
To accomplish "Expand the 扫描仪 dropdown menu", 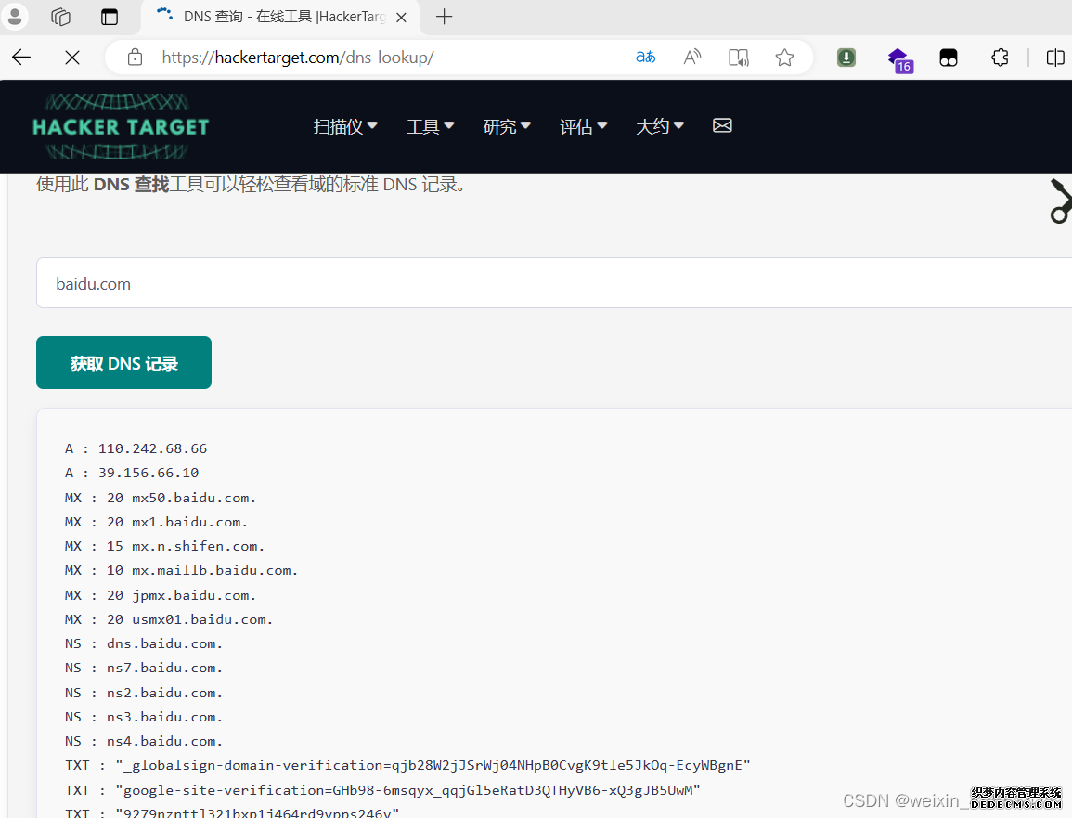I will coord(345,126).
